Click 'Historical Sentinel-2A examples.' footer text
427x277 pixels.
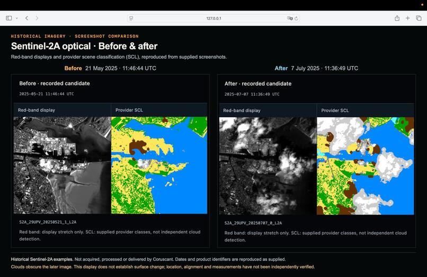(42, 260)
